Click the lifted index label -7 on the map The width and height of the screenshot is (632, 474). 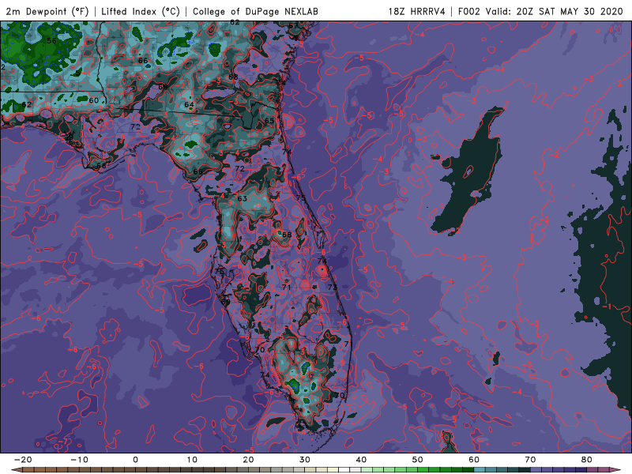tap(63, 442)
